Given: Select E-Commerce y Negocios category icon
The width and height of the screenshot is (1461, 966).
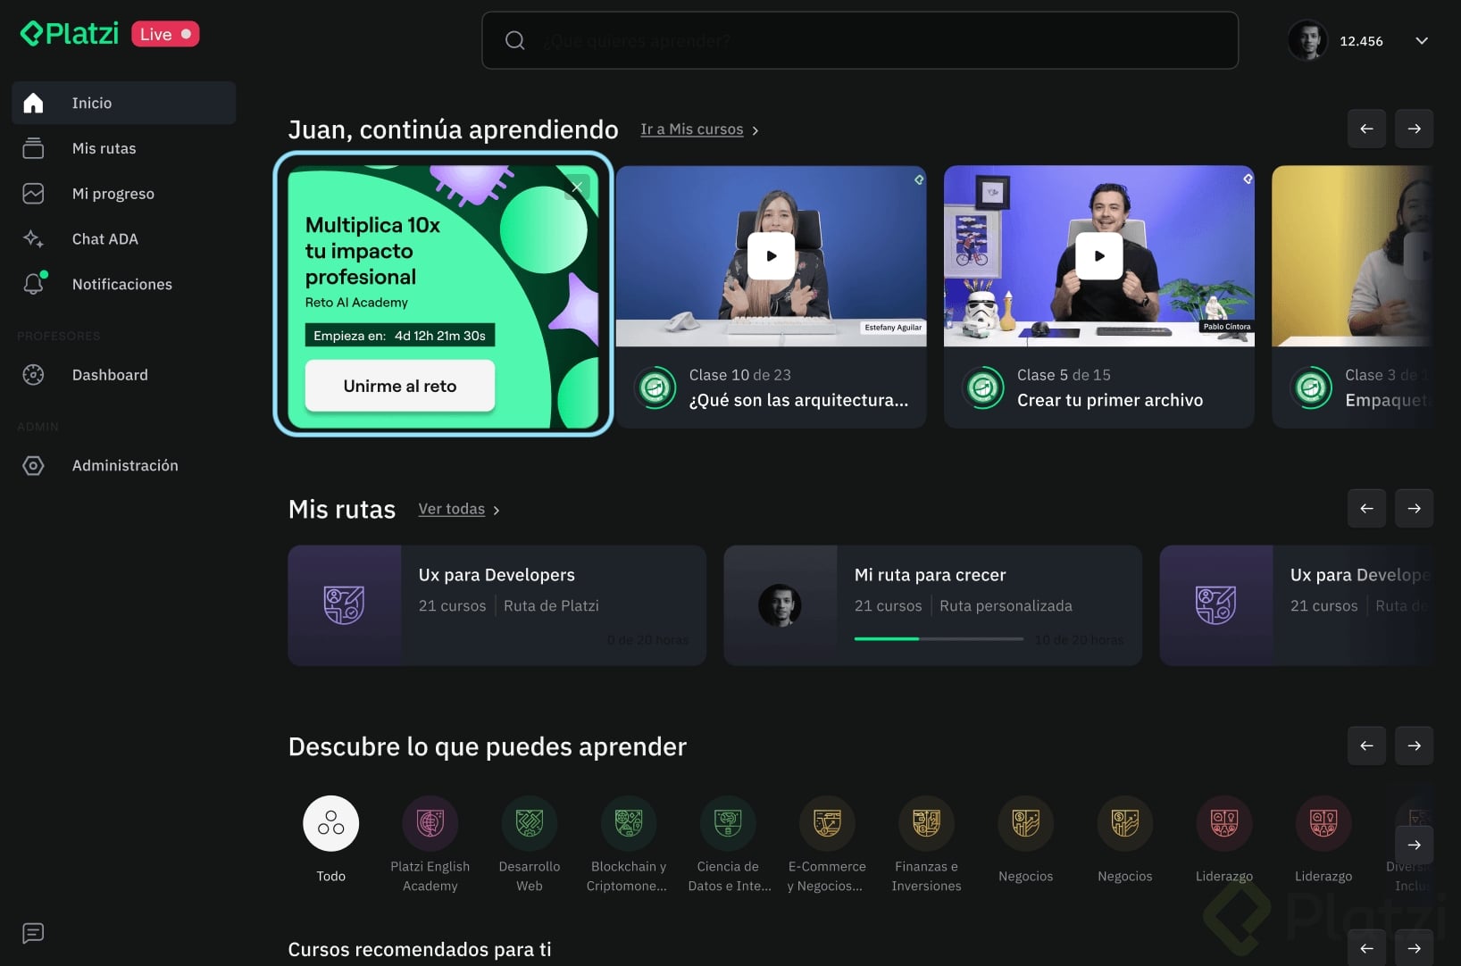Looking at the screenshot, I should tap(827, 823).
